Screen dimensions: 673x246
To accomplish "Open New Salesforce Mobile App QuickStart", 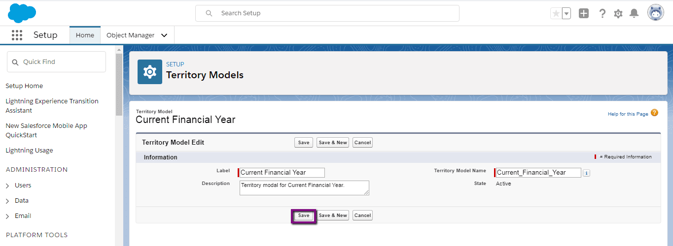I will point(46,130).
